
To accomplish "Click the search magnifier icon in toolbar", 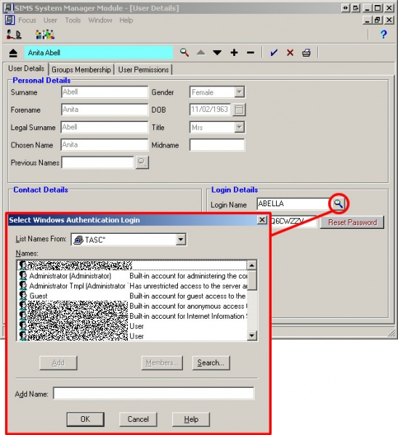I will click(184, 52).
